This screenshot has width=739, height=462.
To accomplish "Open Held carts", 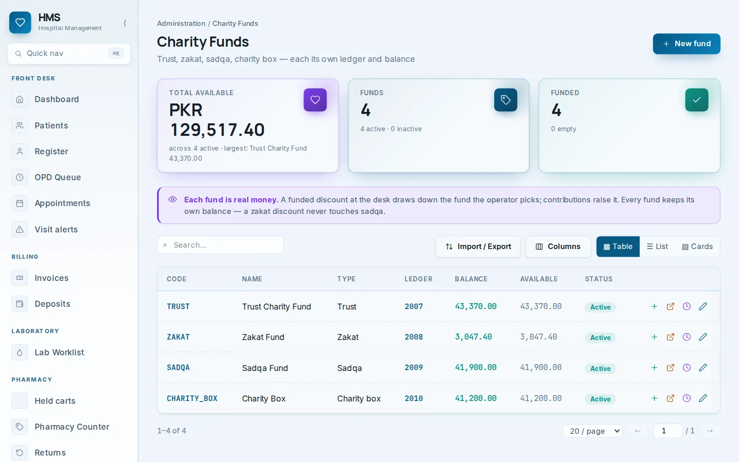I will click(69, 401).
